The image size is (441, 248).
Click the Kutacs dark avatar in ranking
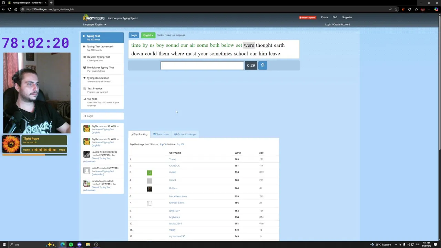149,189
